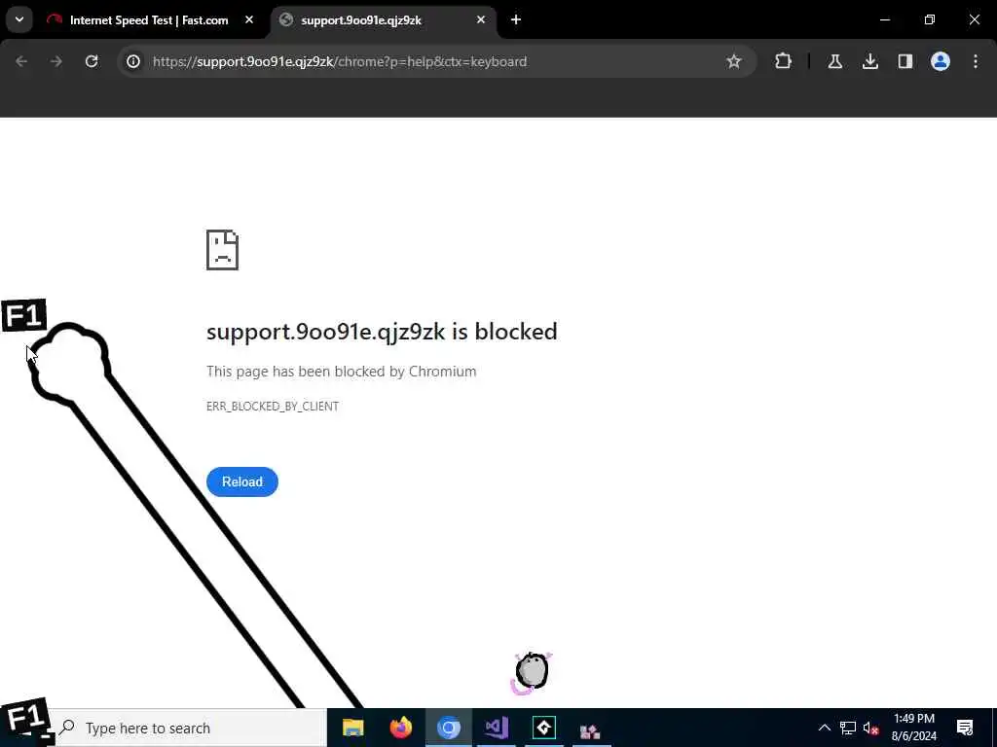Open the user profile avatar
The image size is (997, 747).
point(940,61)
